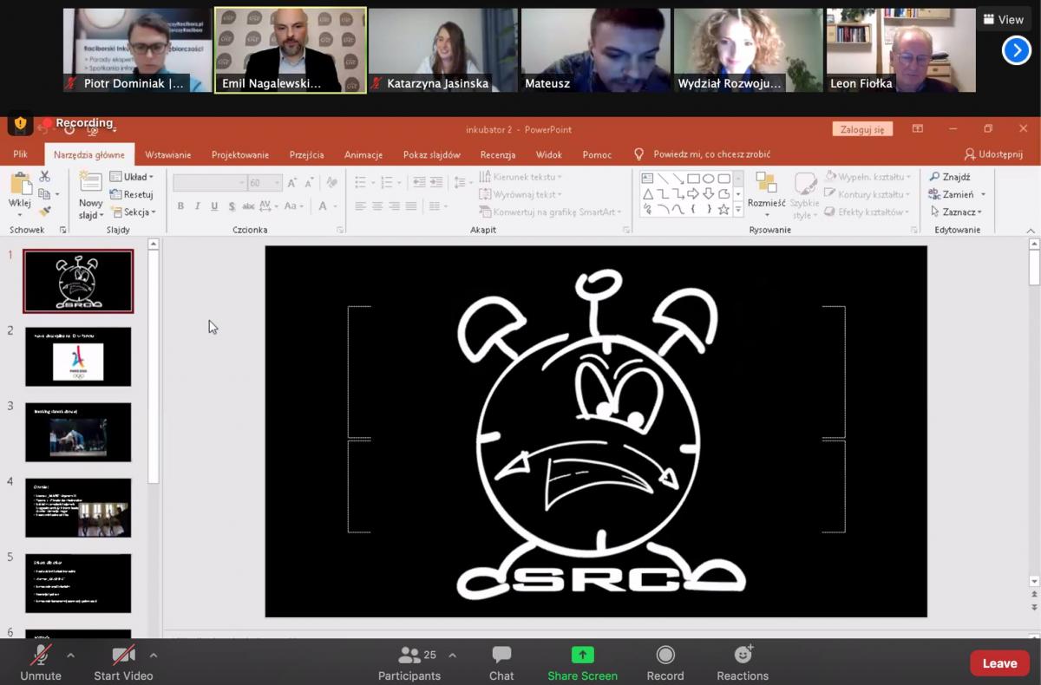This screenshot has height=685, width=1041.
Task: Click the Zaloguj się sign-in button
Action: point(862,129)
